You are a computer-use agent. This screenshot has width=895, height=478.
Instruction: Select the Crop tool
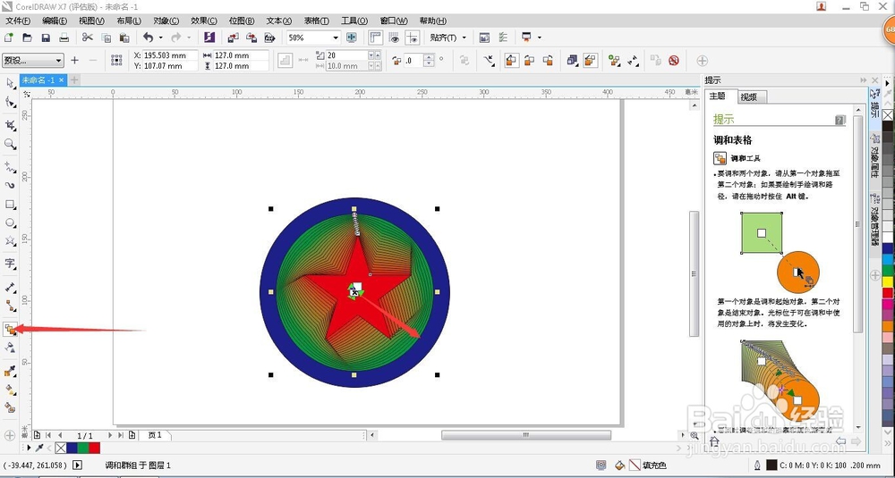tap(10, 125)
